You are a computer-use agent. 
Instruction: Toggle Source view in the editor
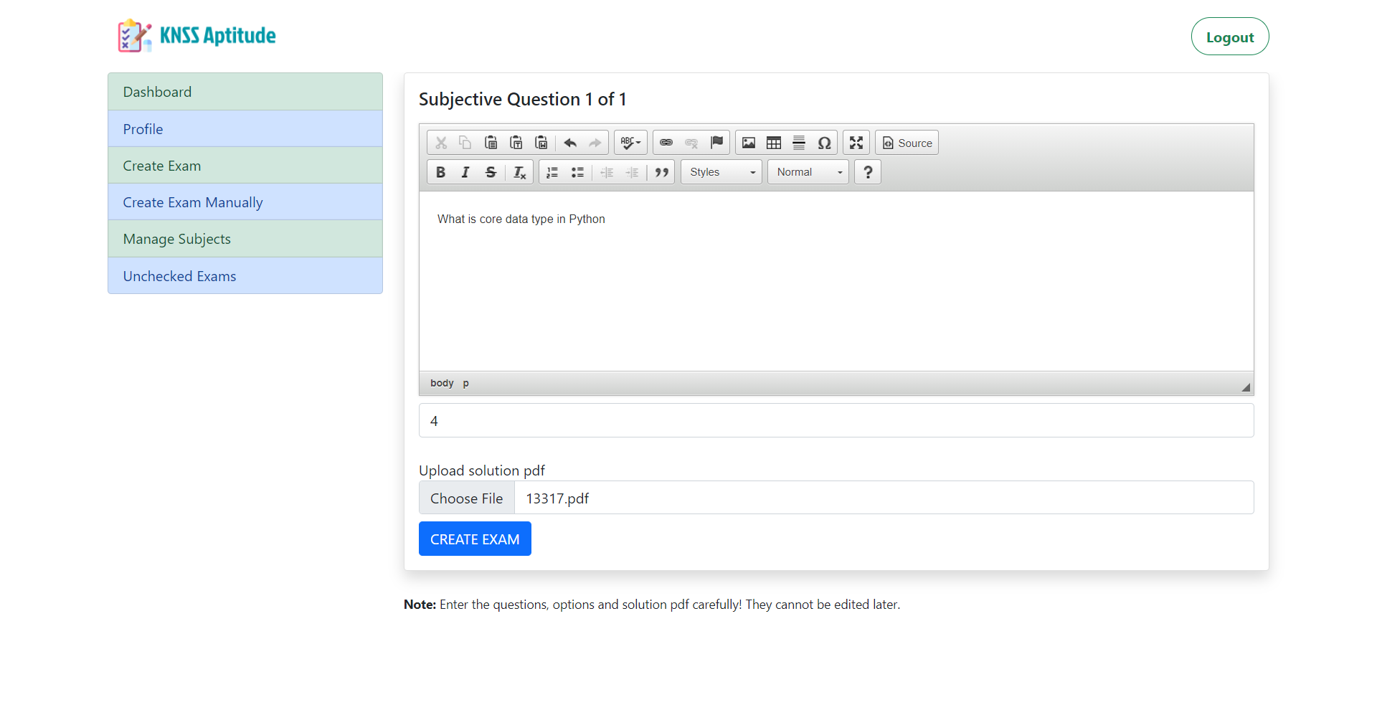pyautogui.click(x=907, y=143)
